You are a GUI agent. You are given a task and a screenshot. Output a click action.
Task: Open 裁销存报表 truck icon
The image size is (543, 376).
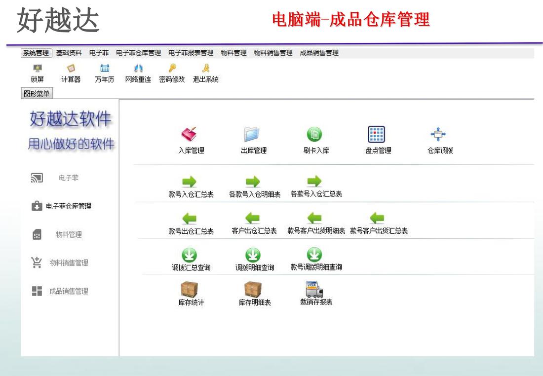tap(315, 289)
